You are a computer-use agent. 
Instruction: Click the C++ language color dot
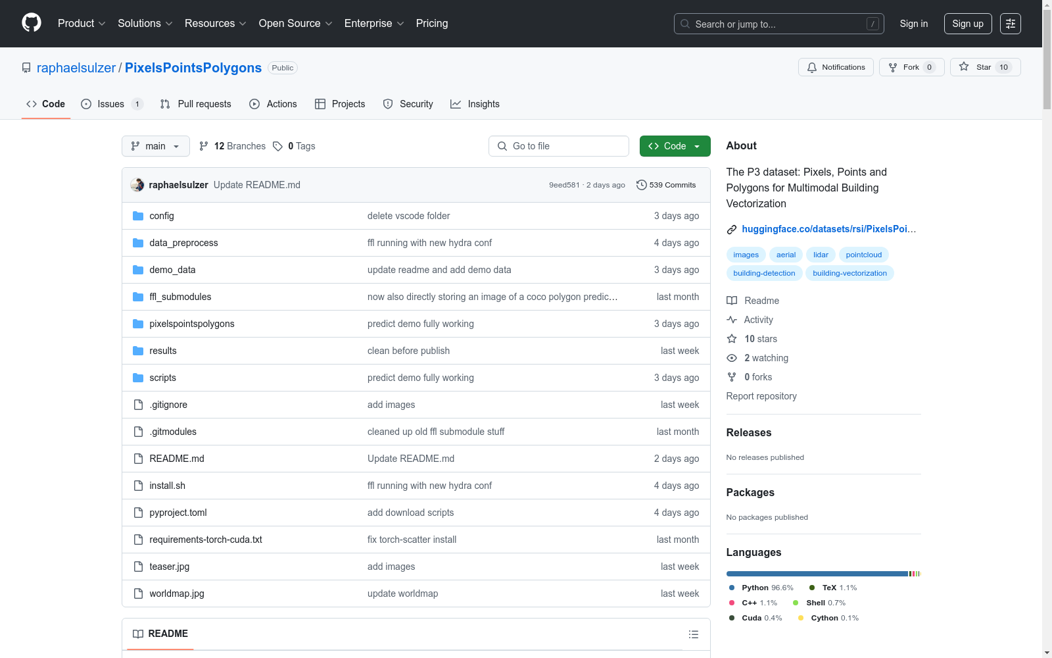732,603
